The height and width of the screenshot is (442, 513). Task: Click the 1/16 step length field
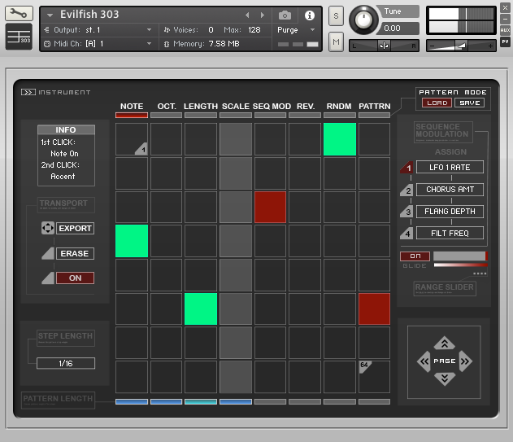point(66,363)
